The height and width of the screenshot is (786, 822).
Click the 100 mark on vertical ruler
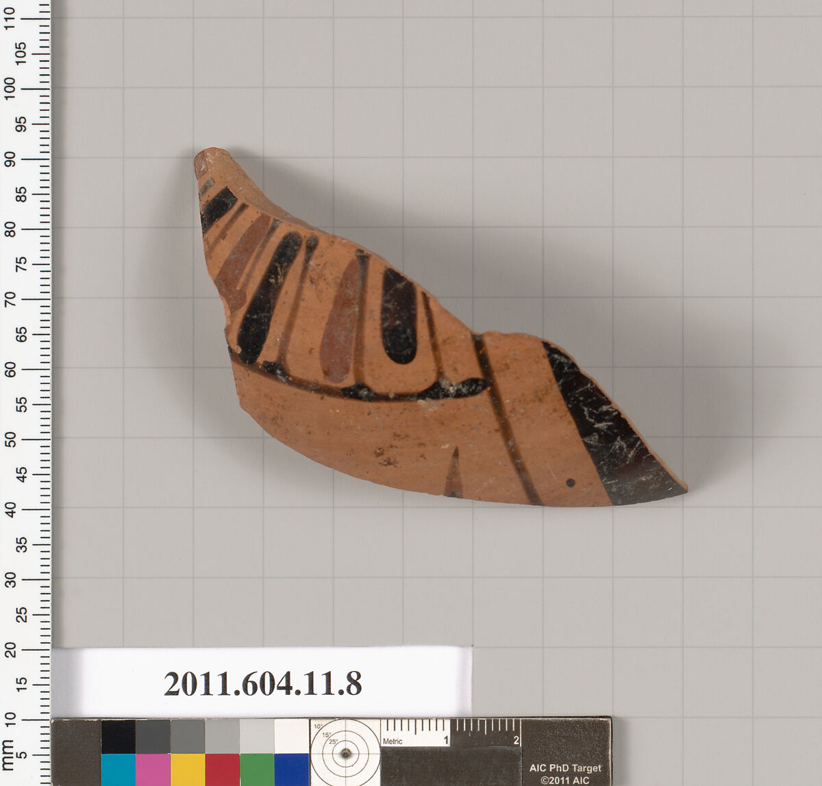tap(10, 88)
